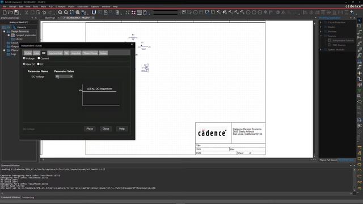The height and width of the screenshot is (204, 363).
Task: Click the Copy icon in toolbar
Action: point(32,12)
